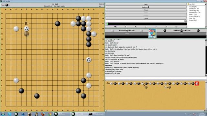
Task: Click the circled white stone at R10
Action: coord(89,60)
